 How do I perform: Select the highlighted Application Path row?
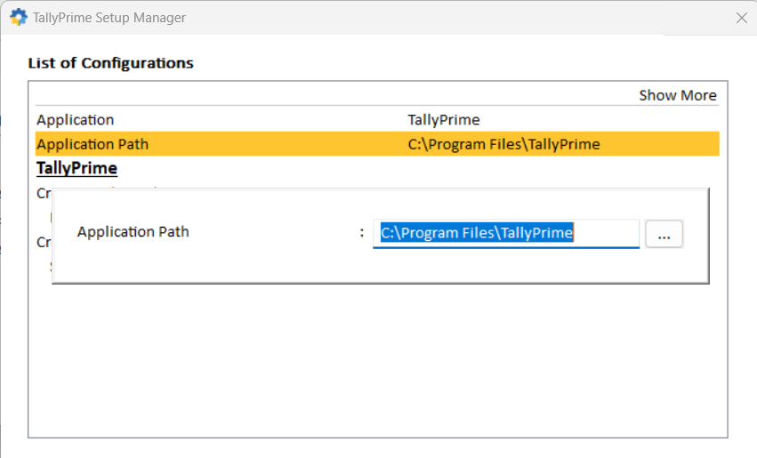(377, 144)
